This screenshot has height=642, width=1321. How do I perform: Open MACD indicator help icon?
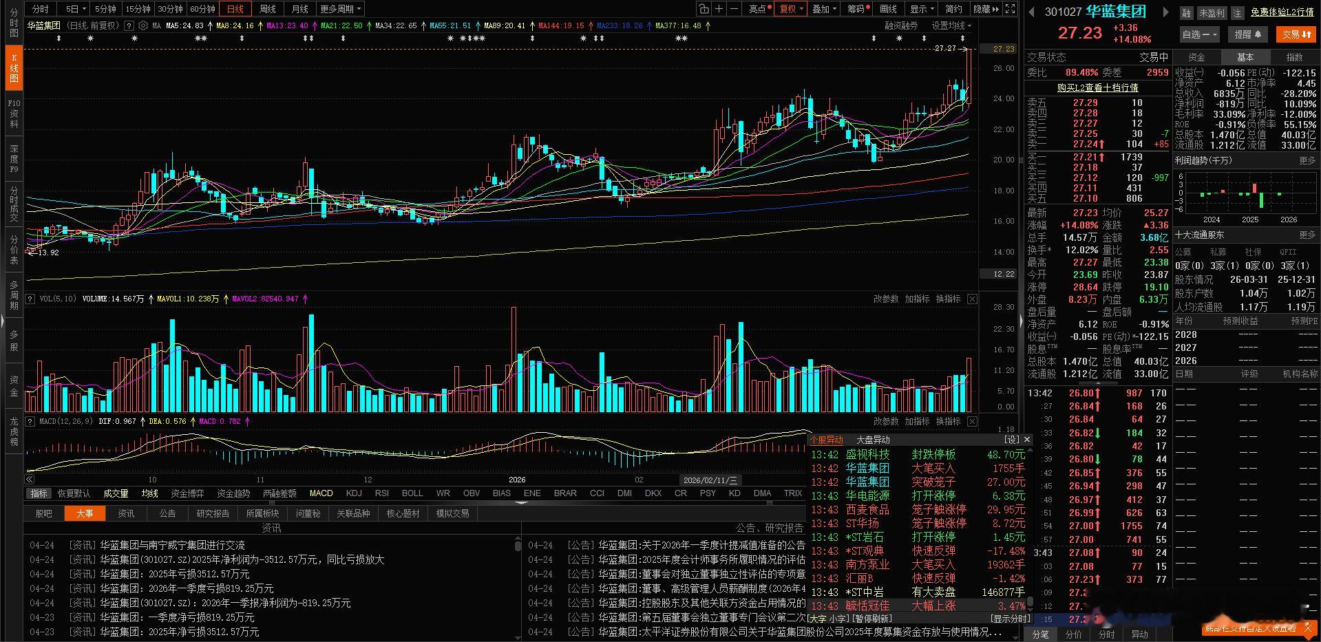30,421
